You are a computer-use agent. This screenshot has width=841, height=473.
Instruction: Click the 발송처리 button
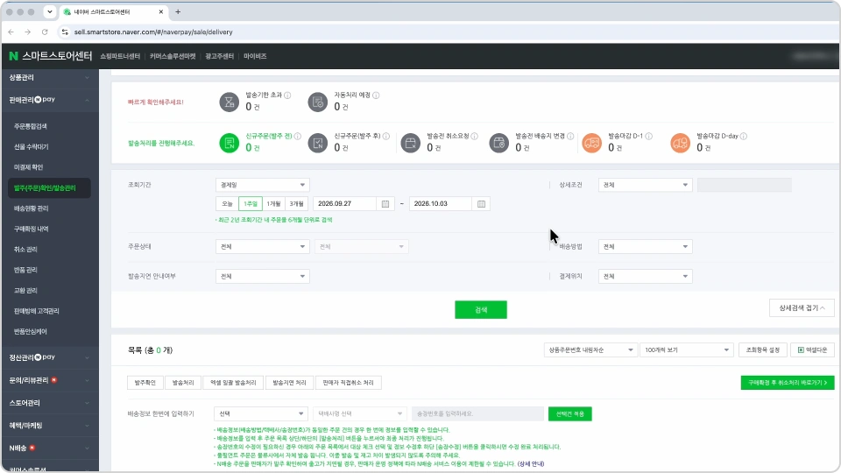183,383
